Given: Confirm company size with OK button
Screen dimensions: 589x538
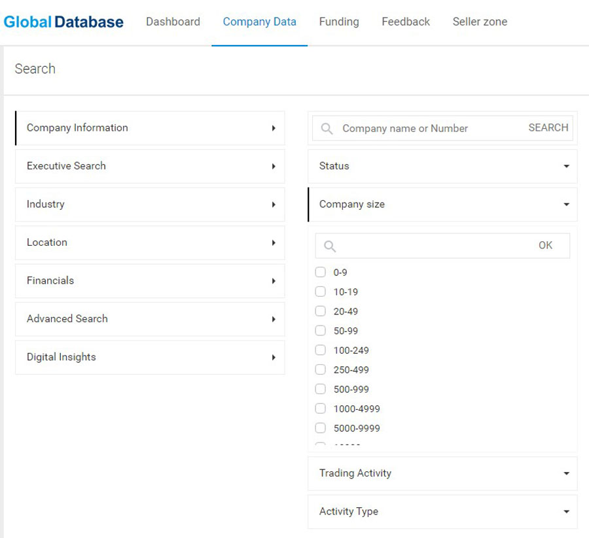Looking at the screenshot, I should click(545, 245).
